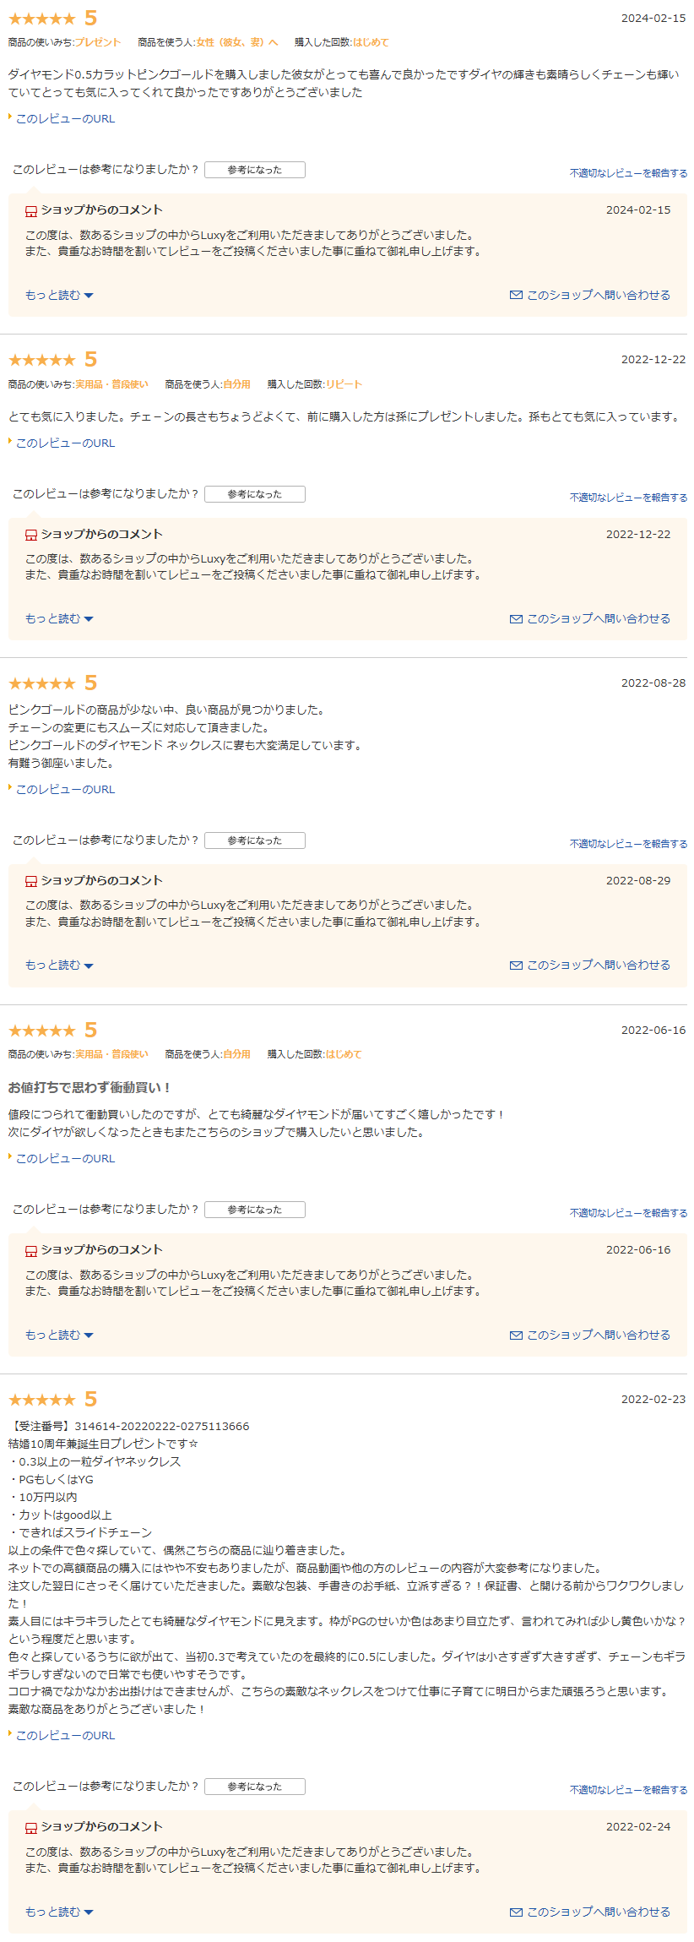The image size is (694, 1942).
Task: Collapse the 女性（彼女、妻） chevron in the first review
Action: 273,42
